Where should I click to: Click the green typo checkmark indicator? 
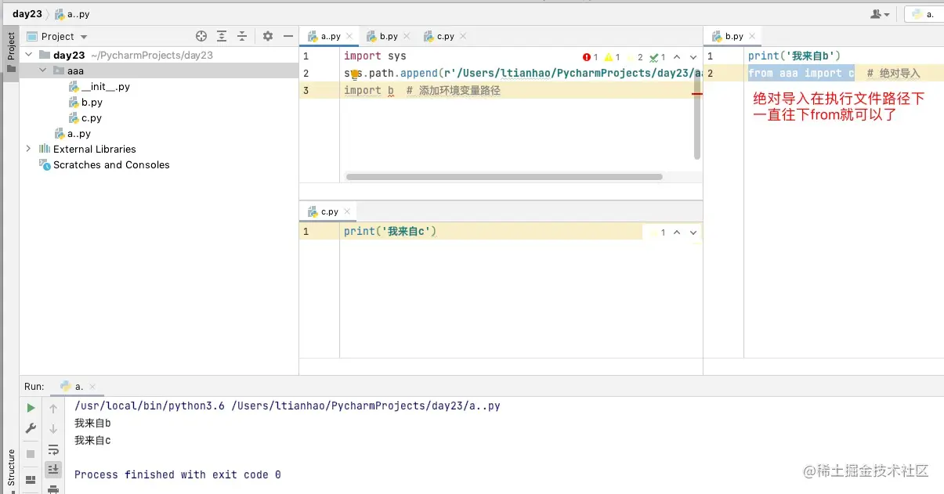657,57
